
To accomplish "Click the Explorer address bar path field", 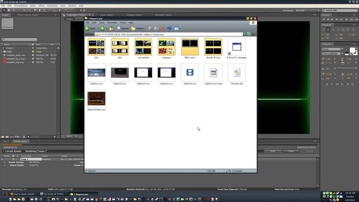I will coord(169,34).
